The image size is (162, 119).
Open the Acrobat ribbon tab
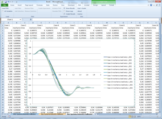(x=87, y=5)
